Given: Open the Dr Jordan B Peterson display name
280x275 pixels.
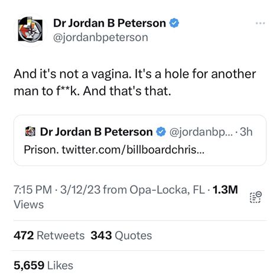Looking at the screenshot, I should click(109, 23).
